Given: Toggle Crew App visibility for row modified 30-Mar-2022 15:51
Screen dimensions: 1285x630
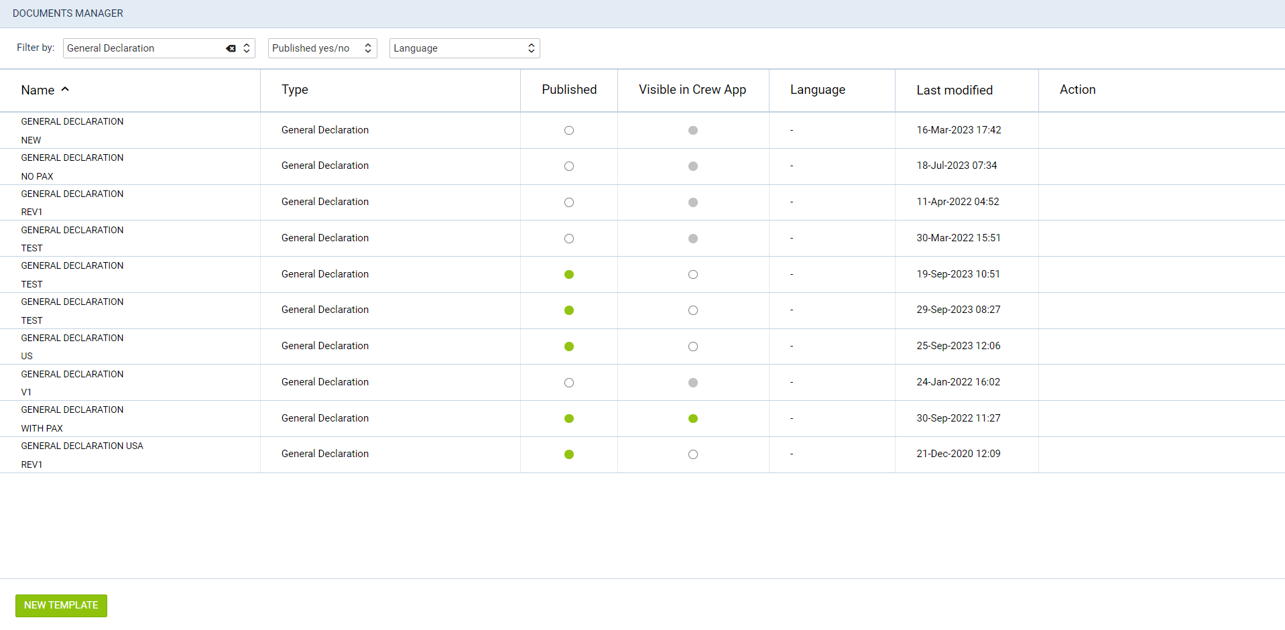Looking at the screenshot, I should (693, 239).
